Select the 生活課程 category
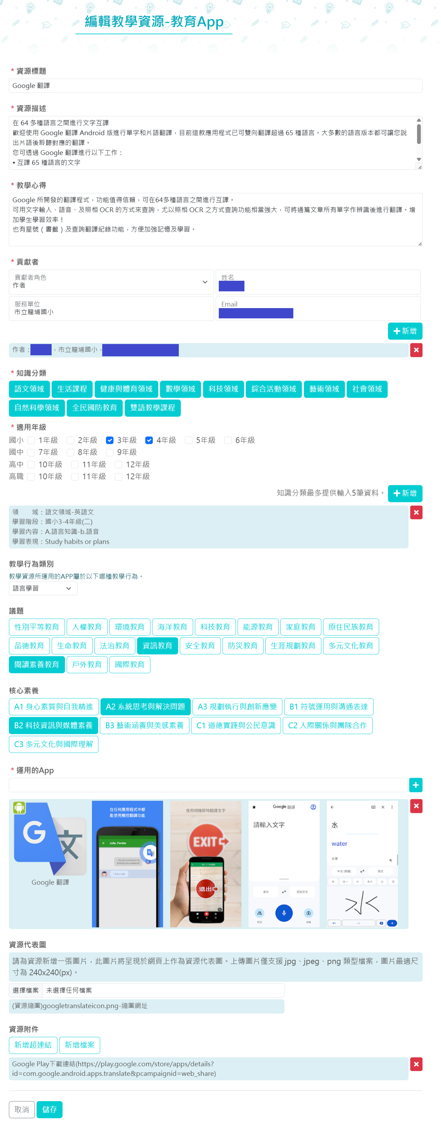 [72, 389]
